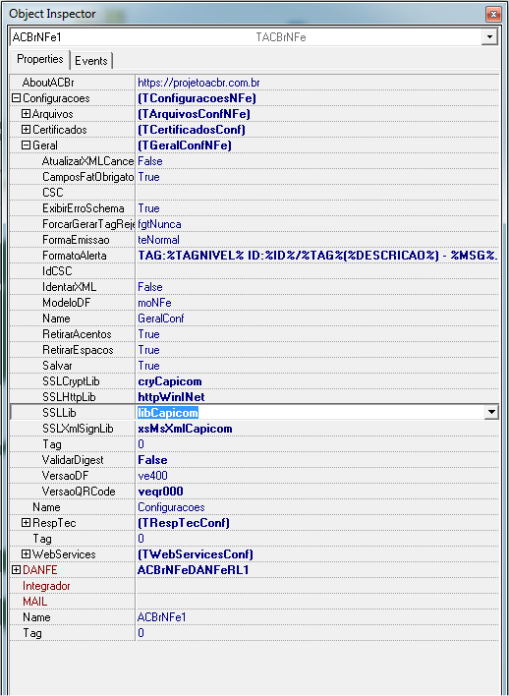Expand the Arquivos node

[27, 114]
